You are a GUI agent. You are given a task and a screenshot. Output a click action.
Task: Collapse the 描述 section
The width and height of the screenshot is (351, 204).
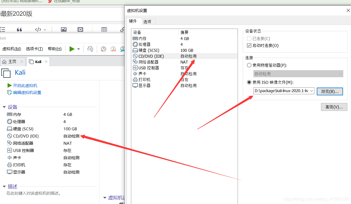pyautogui.click(x=4, y=187)
